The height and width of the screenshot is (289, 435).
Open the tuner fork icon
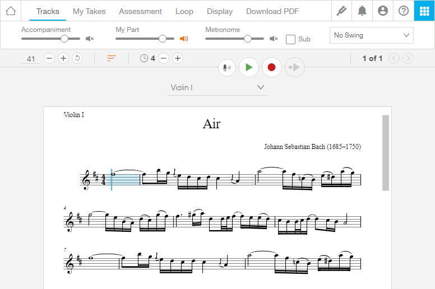[341, 11]
